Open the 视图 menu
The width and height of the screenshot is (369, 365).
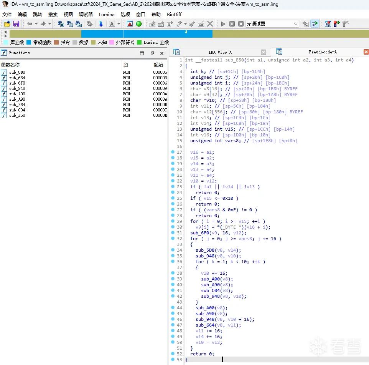click(x=68, y=15)
